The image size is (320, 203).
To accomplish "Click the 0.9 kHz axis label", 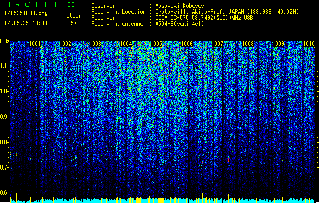I will pos(5,117).
